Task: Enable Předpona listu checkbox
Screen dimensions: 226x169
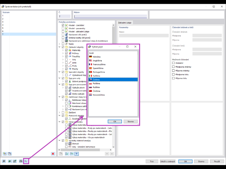Action: (x=173, y=74)
